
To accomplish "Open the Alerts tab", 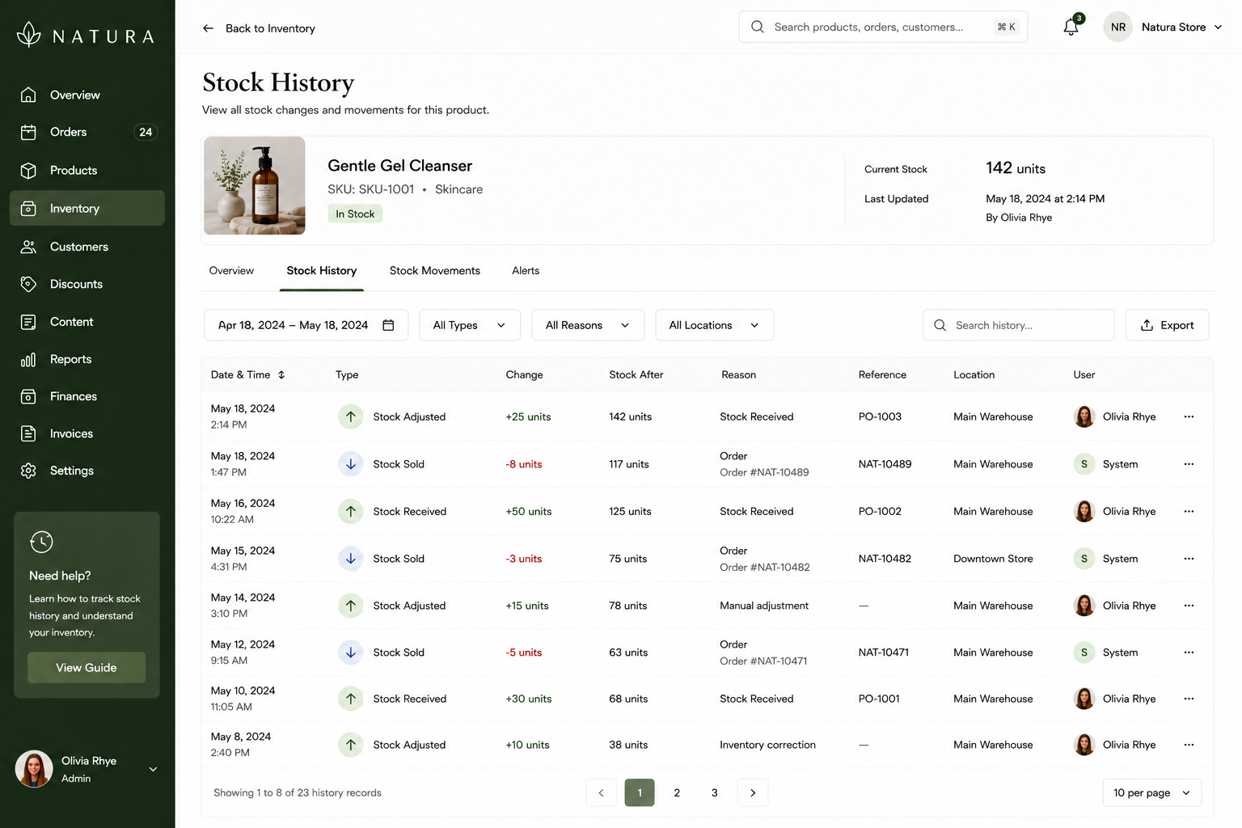I will (x=526, y=271).
